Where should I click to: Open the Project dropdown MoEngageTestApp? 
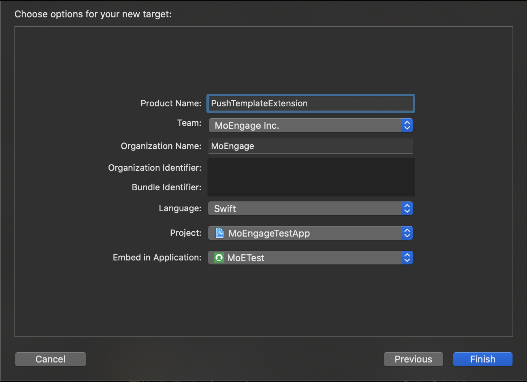coord(310,233)
